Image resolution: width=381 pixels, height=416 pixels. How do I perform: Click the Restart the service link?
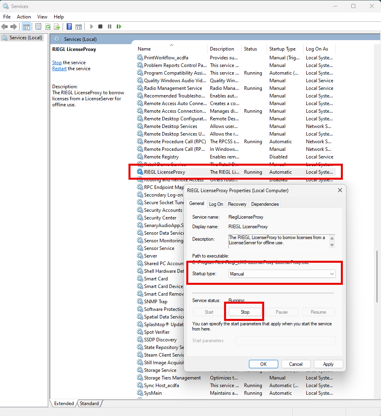pyautogui.click(x=59, y=69)
